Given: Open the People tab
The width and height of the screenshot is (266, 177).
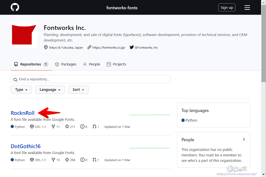Looking at the screenshot, I should (x=92, y=64).
